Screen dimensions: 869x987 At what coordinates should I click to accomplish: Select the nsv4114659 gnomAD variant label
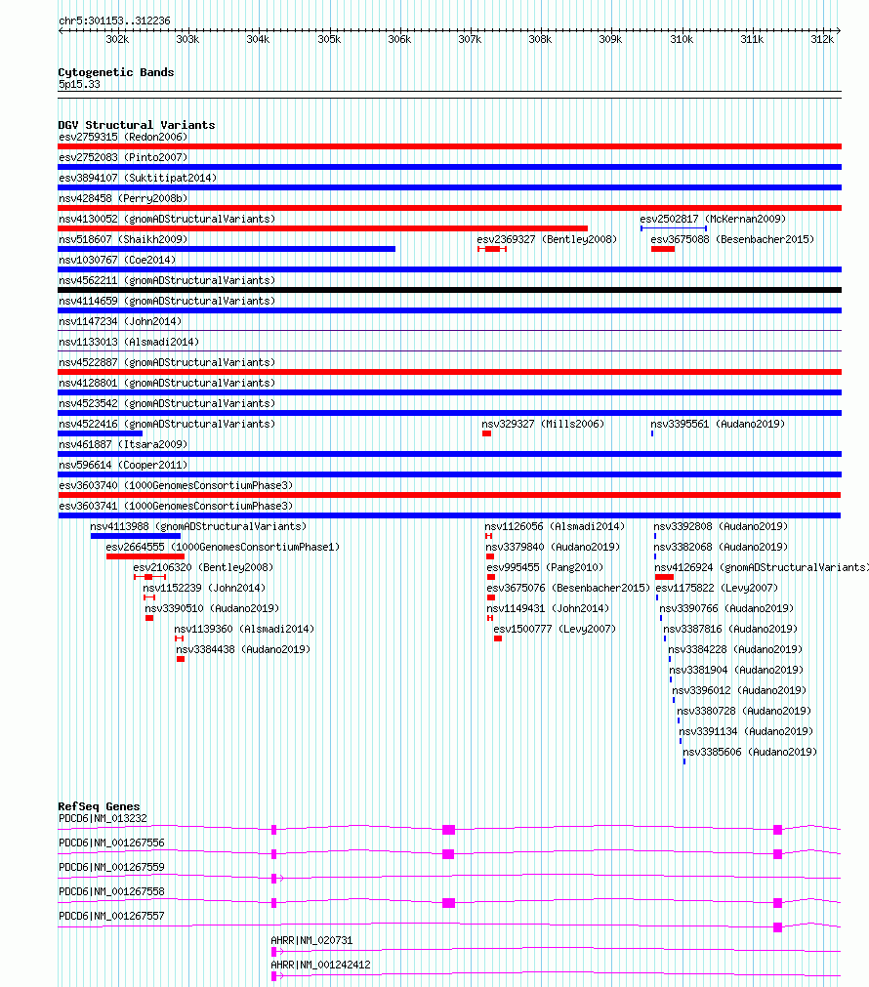click(167, 301)
